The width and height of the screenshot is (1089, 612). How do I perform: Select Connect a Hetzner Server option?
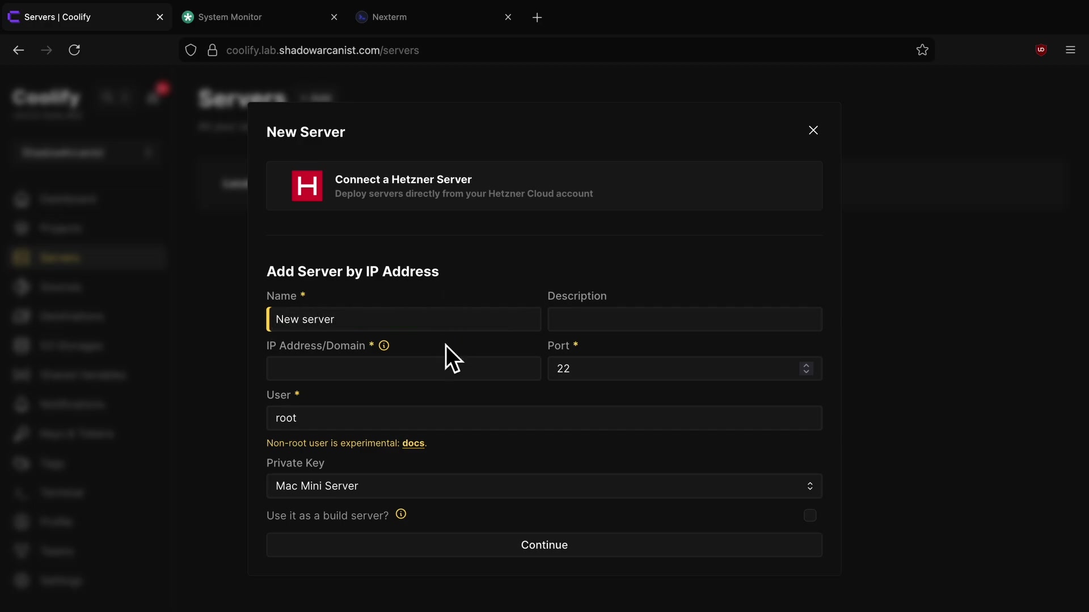pos(544,186)
